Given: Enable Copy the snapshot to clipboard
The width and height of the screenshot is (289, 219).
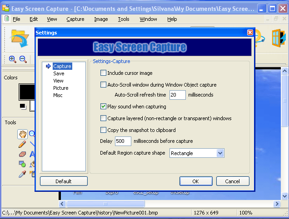Looking at the screenshot, I should 103,130.
